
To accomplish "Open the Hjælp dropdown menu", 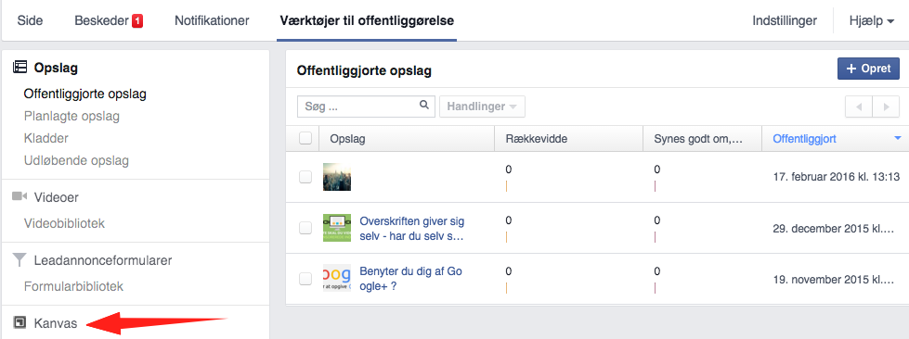I will [871, 20].
